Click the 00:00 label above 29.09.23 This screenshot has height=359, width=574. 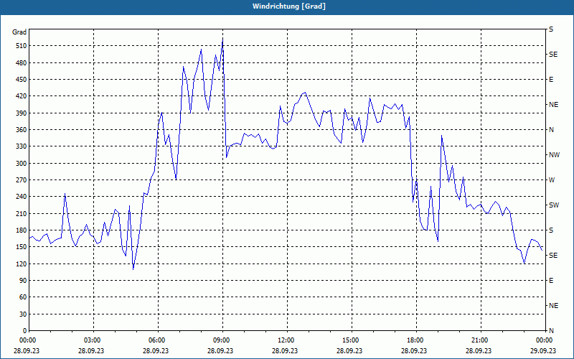544,340
